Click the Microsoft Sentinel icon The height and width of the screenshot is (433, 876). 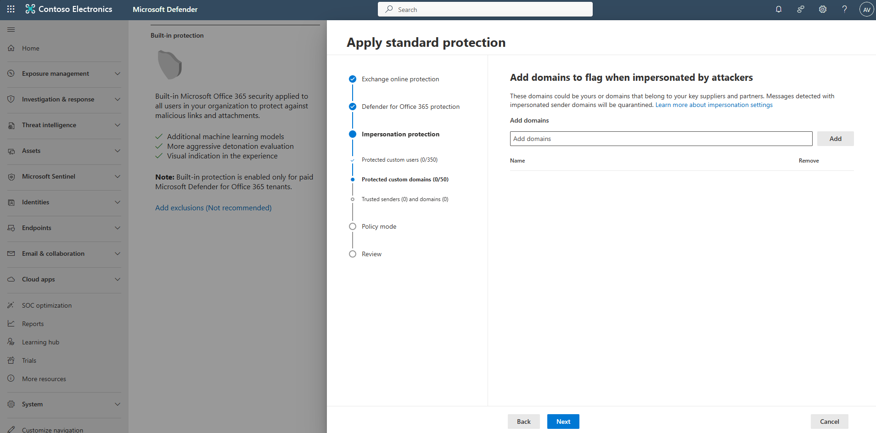click(x=11, y=176)
